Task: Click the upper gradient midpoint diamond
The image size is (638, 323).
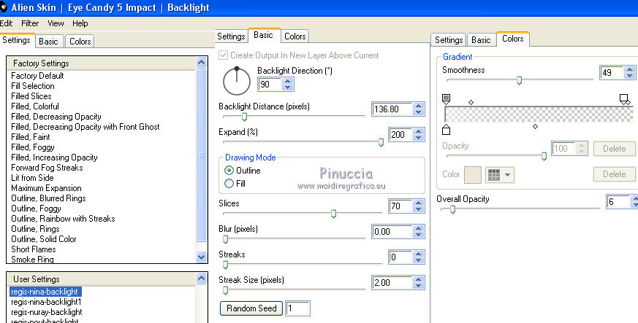Action: [471, 102]
